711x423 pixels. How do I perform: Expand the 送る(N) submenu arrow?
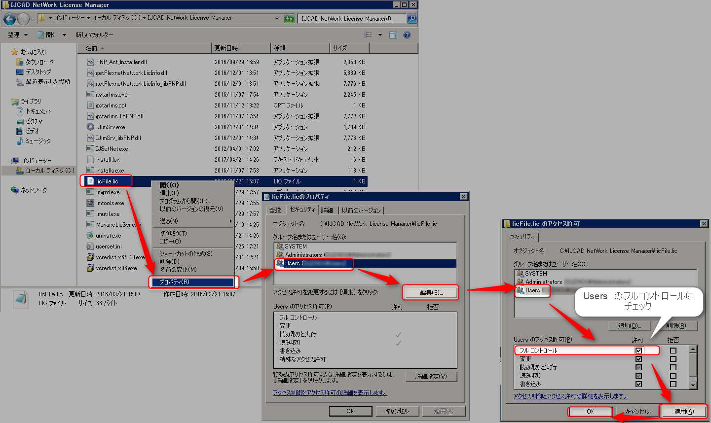pyautogui.click(x=230, y=221)
